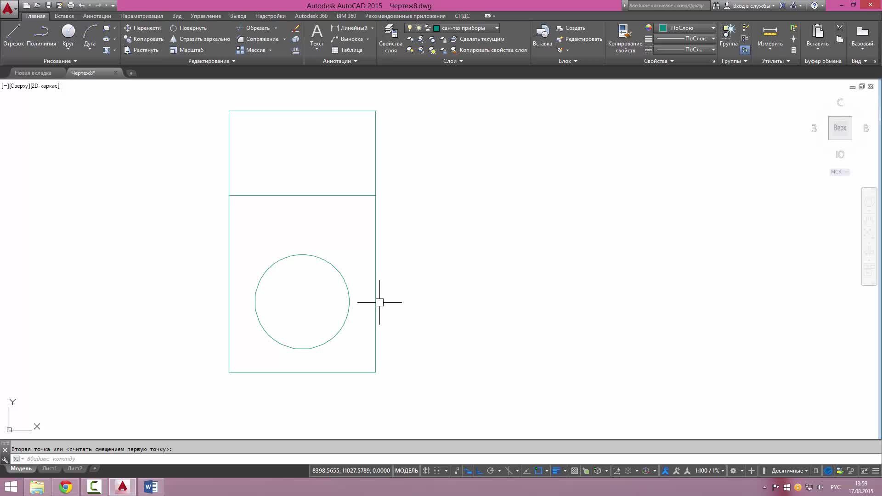Switch to the Параметризация ribbon tab

pos(141,16)
